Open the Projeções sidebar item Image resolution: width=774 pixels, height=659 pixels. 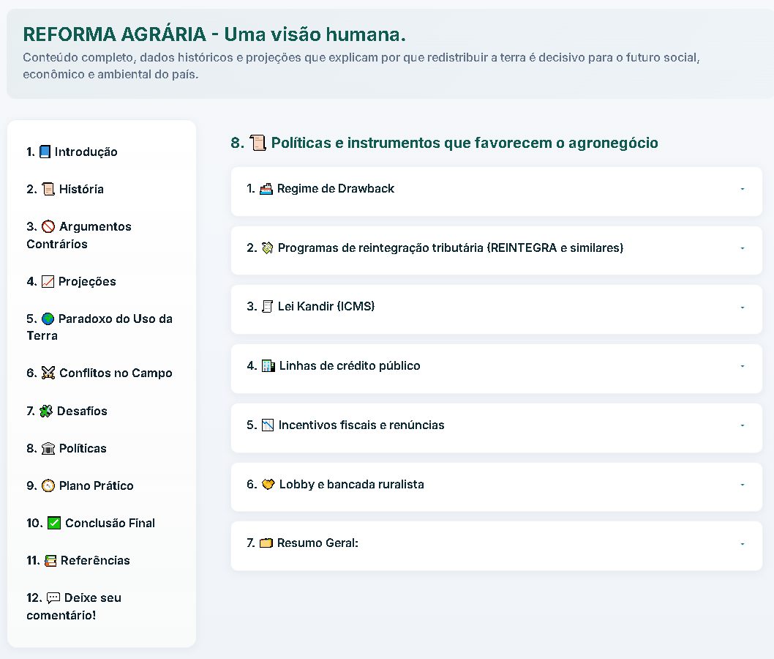coord(72,282)
